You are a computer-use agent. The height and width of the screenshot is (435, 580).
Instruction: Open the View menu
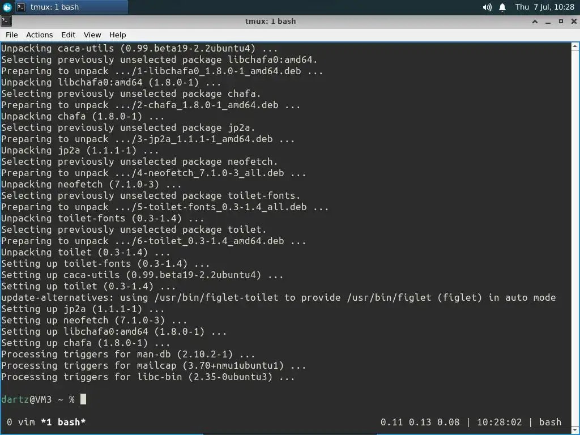pos(92,35)
